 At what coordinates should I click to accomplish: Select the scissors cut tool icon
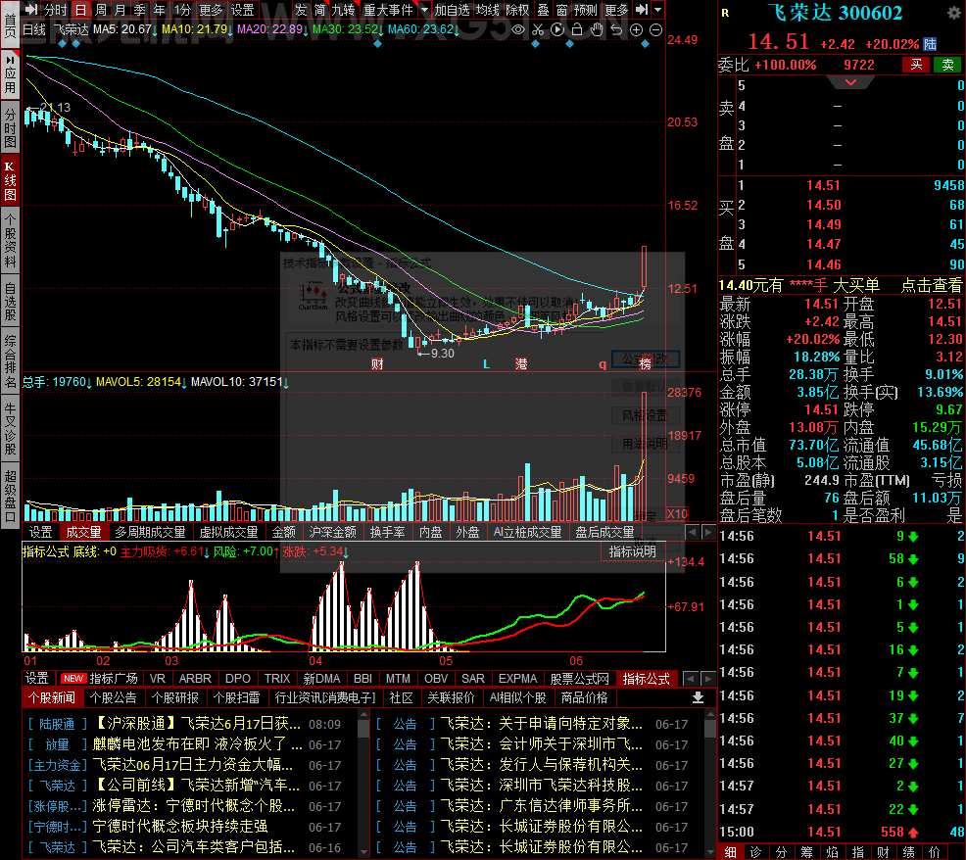[x=538, y=29]
